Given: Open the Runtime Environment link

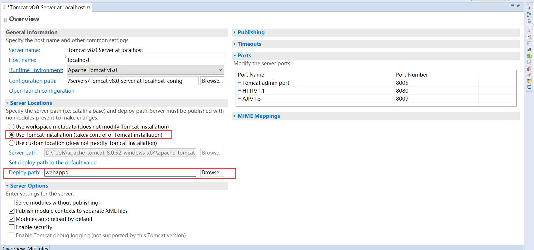Looking at the screenshot, I should [x=36, y=70].
